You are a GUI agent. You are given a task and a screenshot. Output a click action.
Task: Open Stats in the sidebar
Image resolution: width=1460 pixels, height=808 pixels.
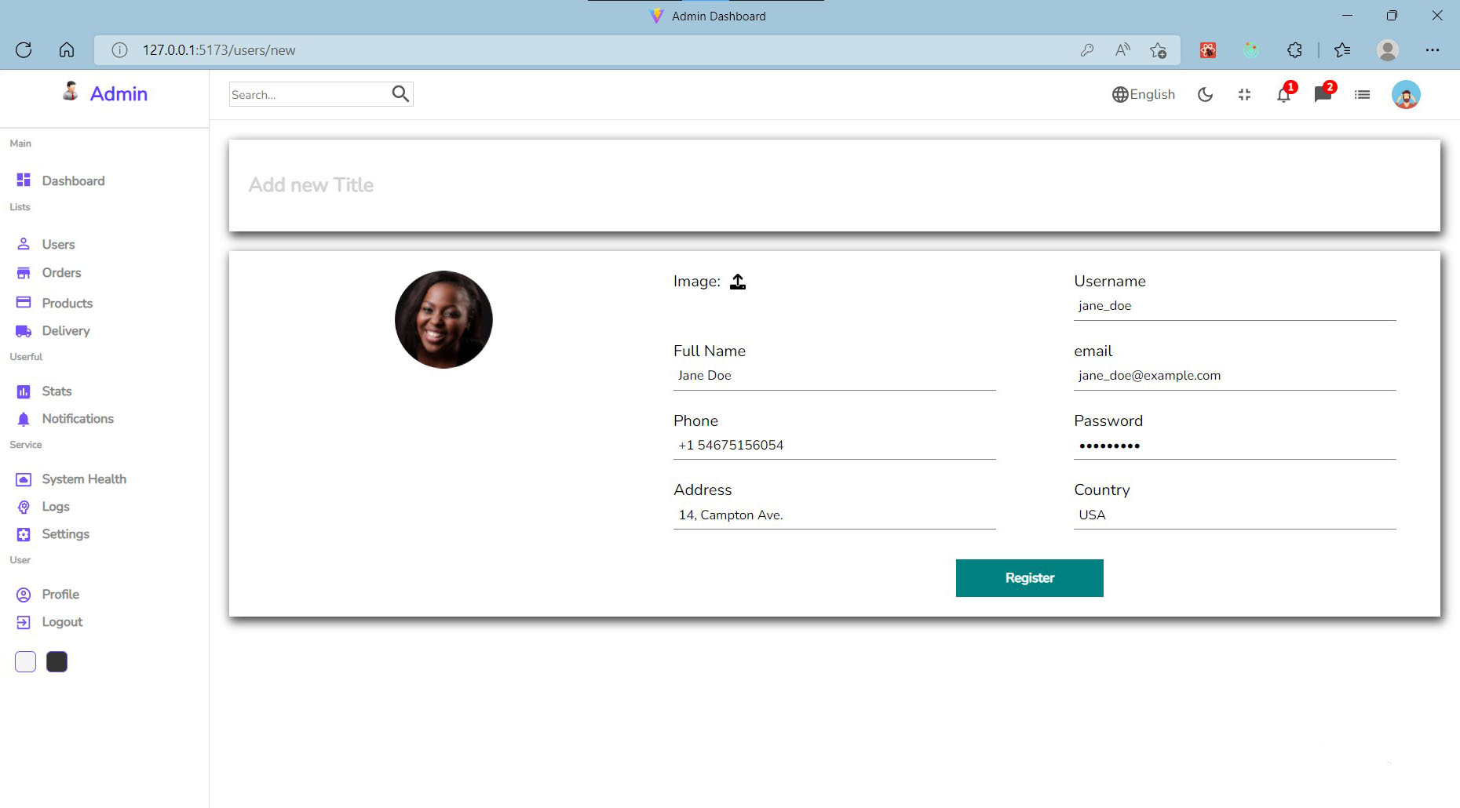(44, 391)
